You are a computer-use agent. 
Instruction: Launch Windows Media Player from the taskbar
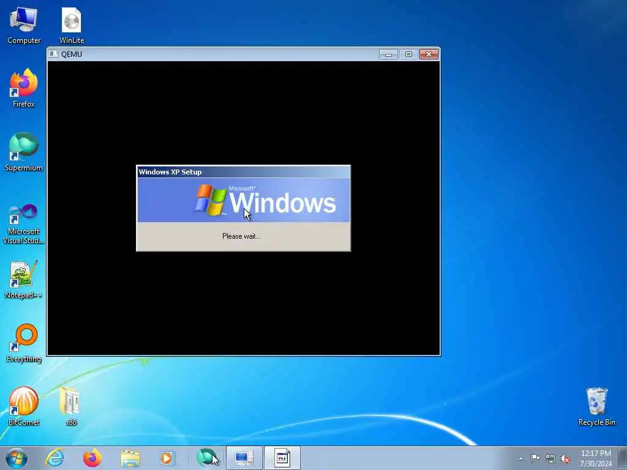(167, 458)
